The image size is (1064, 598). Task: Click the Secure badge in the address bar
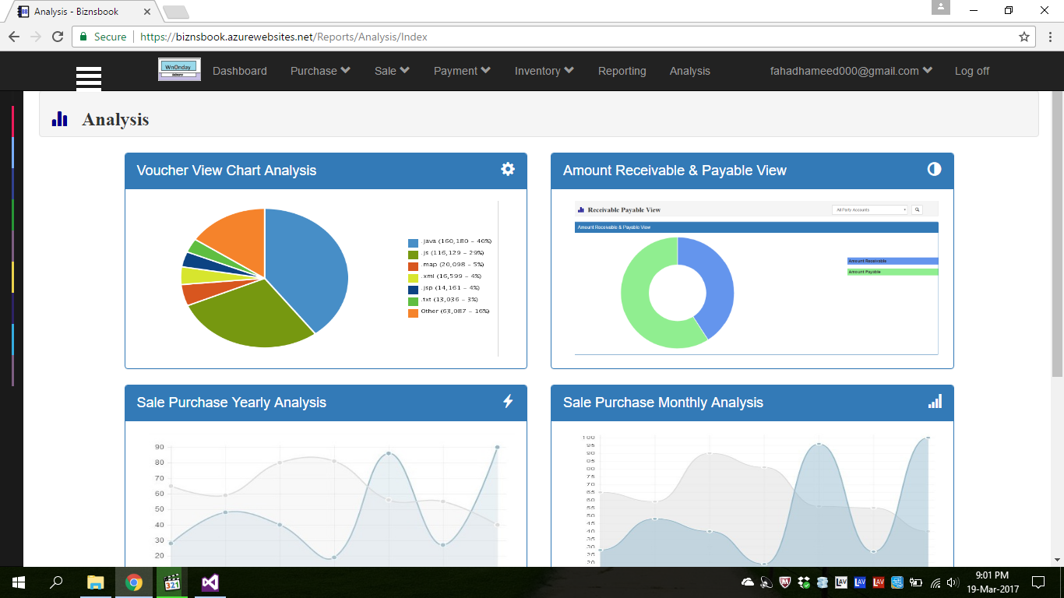(104, 36)
